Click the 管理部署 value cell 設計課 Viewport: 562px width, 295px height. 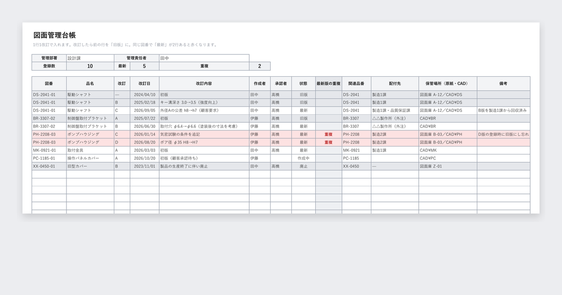pos(90,58)
